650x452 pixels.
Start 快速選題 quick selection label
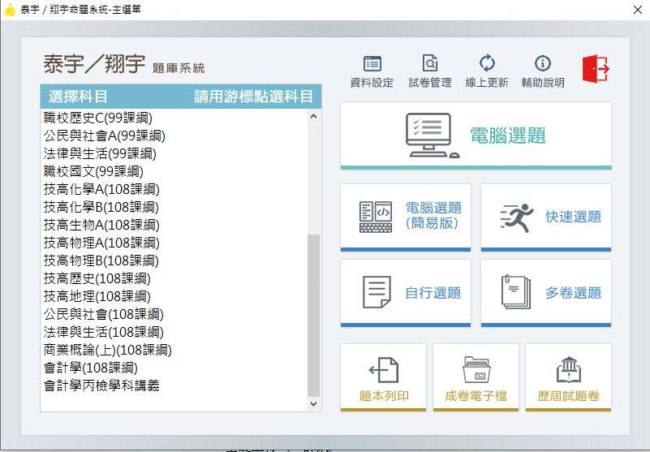pos(573,217)
